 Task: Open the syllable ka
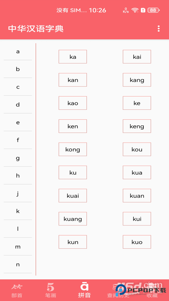point(73,57)
